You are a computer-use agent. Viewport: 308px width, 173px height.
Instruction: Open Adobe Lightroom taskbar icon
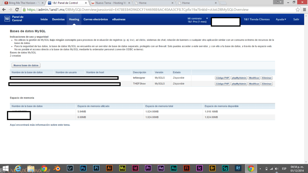pyautogui.click(x=70, y=168)
